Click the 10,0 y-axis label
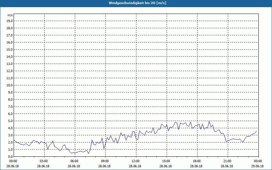The image size is (272, 170). tap(10, 85)
